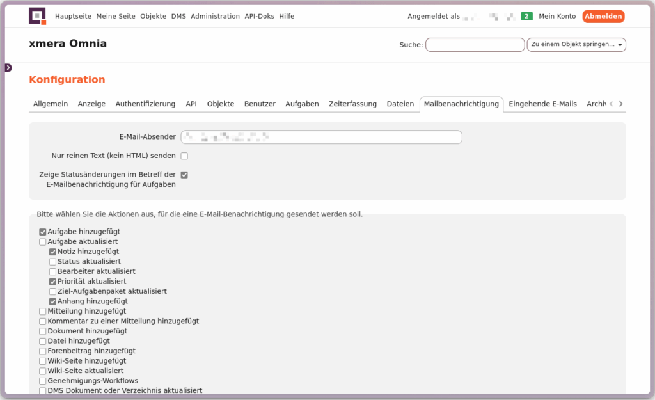Image resolution: width=655 pixels, height=400 pixels.
Task: Open the Mein Konto link
Action: (x=557, y=16)
